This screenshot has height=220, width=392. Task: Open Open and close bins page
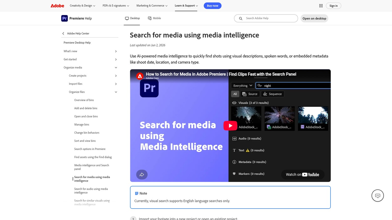tap(86, 116)
